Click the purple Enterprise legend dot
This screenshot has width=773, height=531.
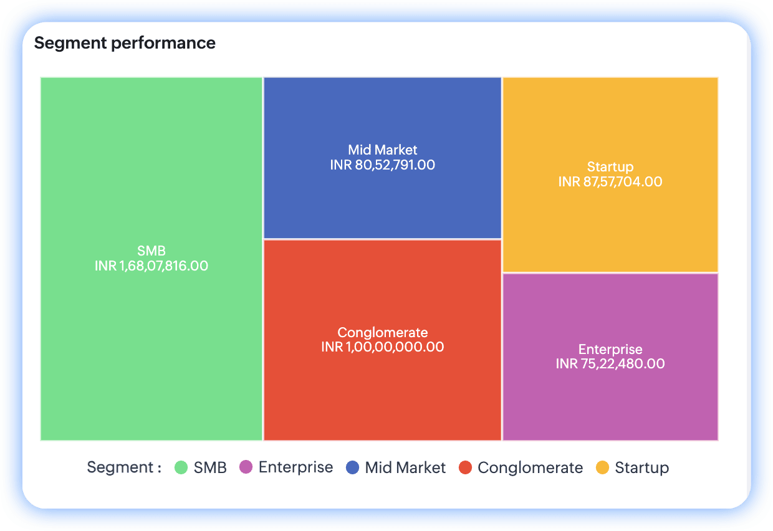[246, 467]
